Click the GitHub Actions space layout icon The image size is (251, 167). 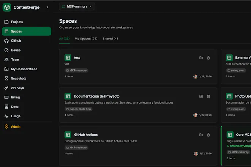click(68, 135)
